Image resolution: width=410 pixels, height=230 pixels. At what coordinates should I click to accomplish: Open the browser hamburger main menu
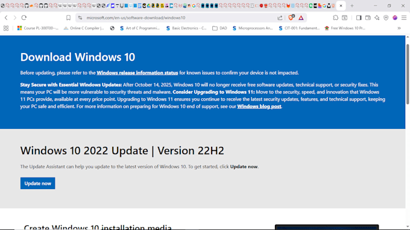[404, 17]
